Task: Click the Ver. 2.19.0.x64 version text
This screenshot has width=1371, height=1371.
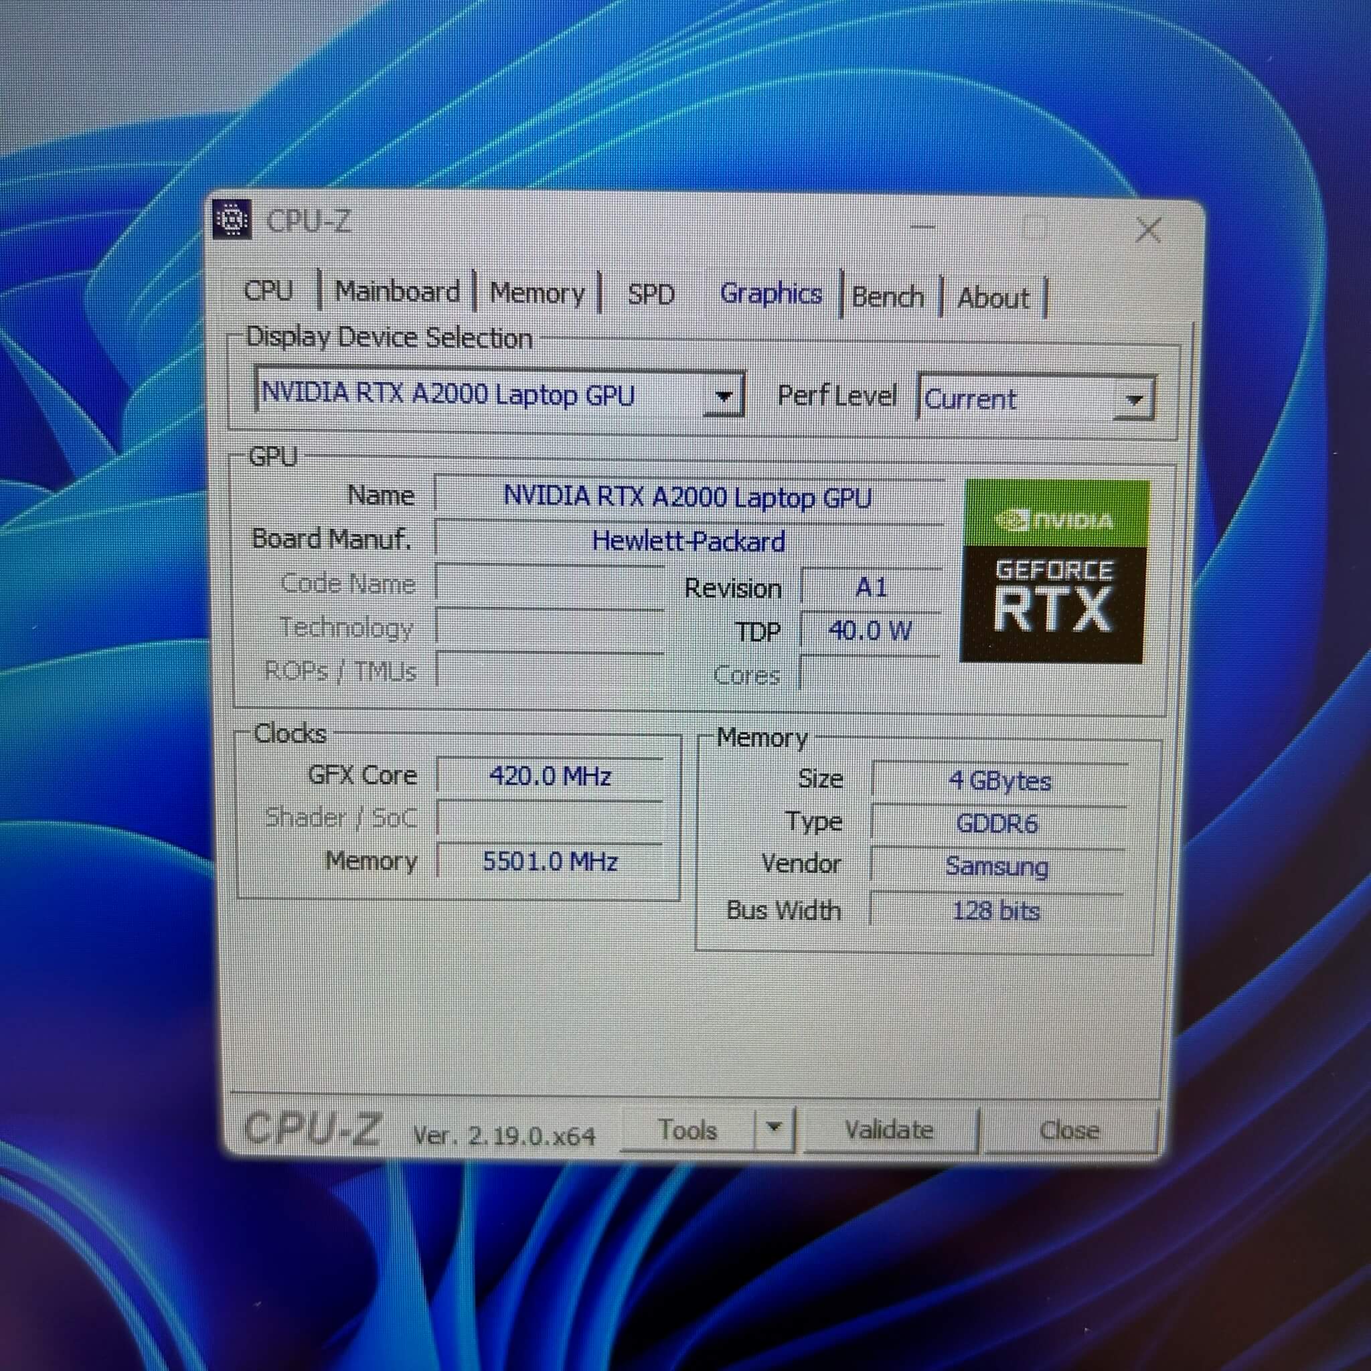Action: pyautogui.click(x=505, y=1136)
